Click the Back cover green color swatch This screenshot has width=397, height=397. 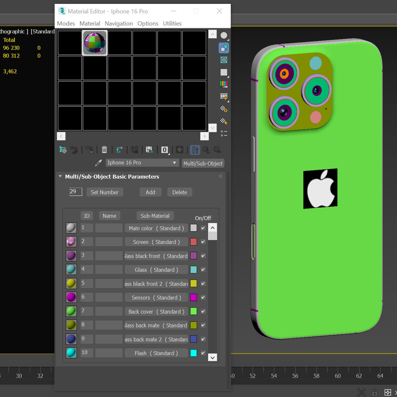(193, 311)
